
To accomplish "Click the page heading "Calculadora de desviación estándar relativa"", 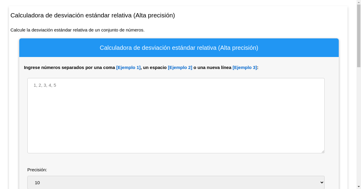I will pos(93,15).
